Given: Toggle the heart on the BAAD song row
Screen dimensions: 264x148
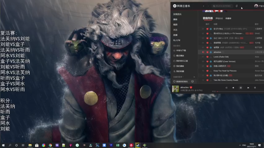Looking at the screenshot, I should 207,34.
